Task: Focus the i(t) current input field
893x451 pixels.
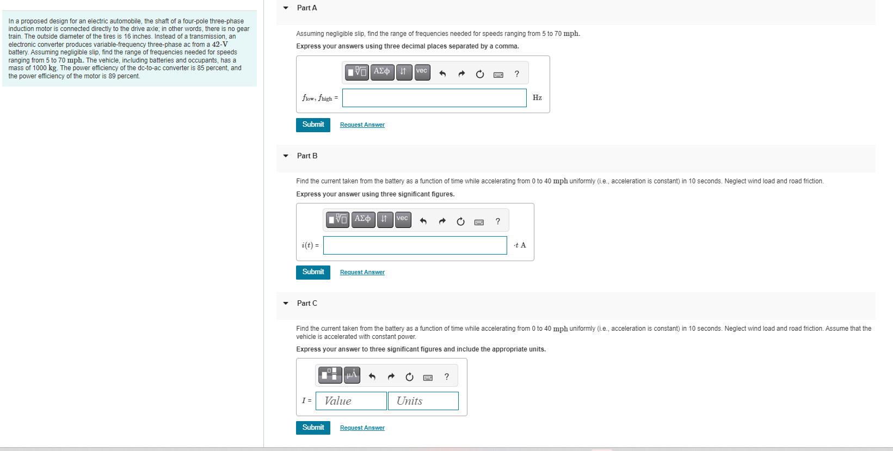Action: point(415,245)
